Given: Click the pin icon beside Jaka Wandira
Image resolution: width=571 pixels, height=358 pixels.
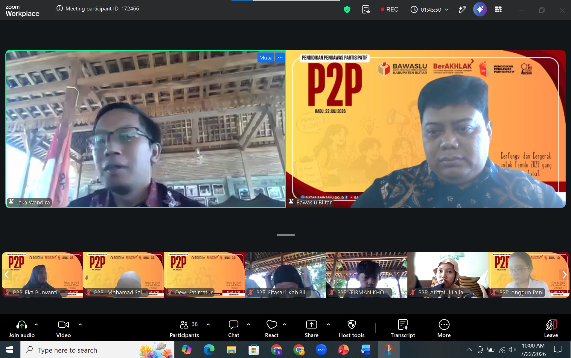Looking at the screenshot, I should [11, 202].
